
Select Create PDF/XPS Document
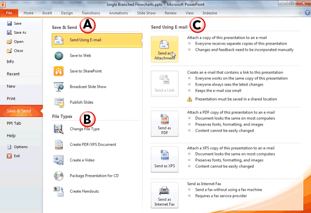(93, 145)
